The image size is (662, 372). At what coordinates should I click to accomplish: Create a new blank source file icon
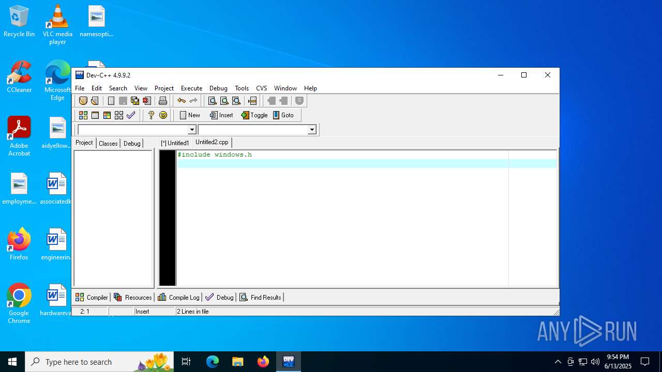tap(111, 101)
